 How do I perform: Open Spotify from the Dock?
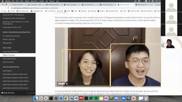tap(96, 98)
